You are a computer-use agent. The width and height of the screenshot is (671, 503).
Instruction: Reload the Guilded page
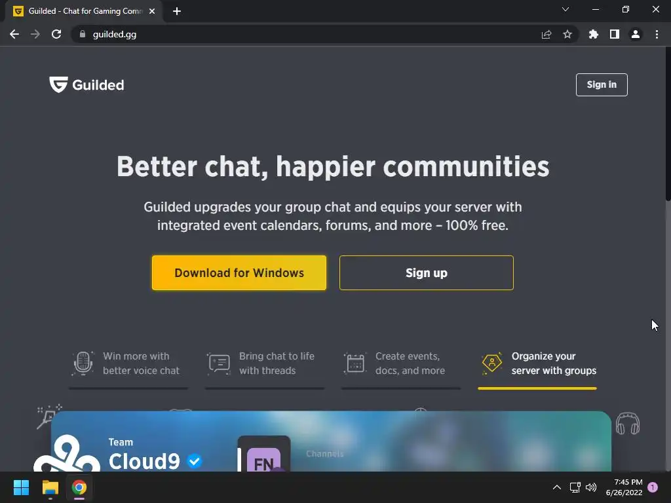(56, 34)
